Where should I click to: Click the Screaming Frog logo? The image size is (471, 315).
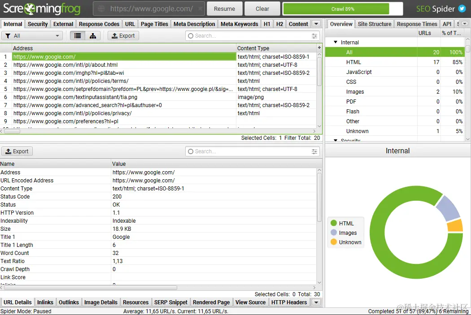coord(42,9)
